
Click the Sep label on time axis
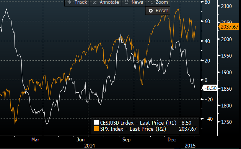126,139
